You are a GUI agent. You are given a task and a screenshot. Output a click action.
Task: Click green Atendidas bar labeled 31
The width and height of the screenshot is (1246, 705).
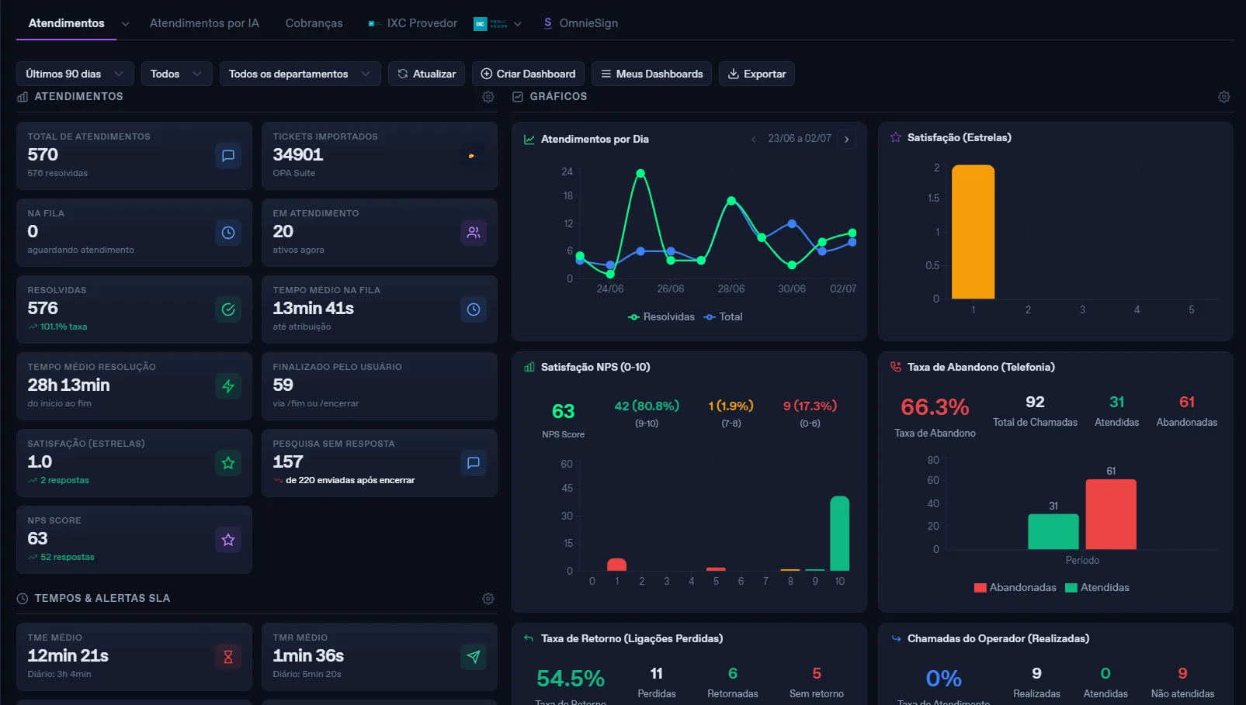point(1053,532)
